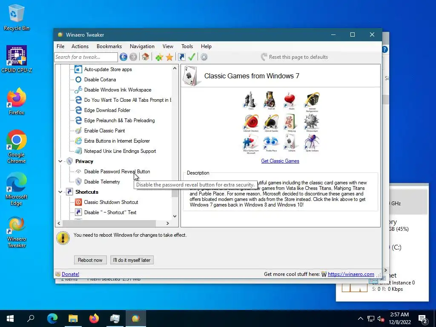Open the Donate! link
436x327 pixels.
pos(70,274)
